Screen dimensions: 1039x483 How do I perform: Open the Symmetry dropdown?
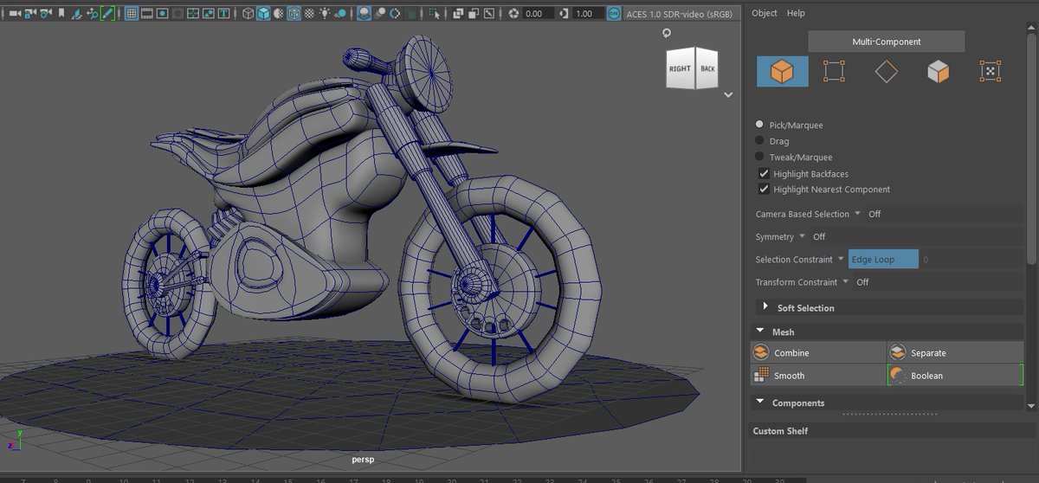coord(802,236)
